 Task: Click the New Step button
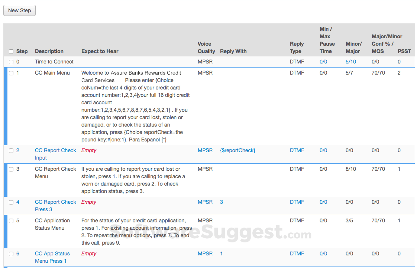pos(19,10)
